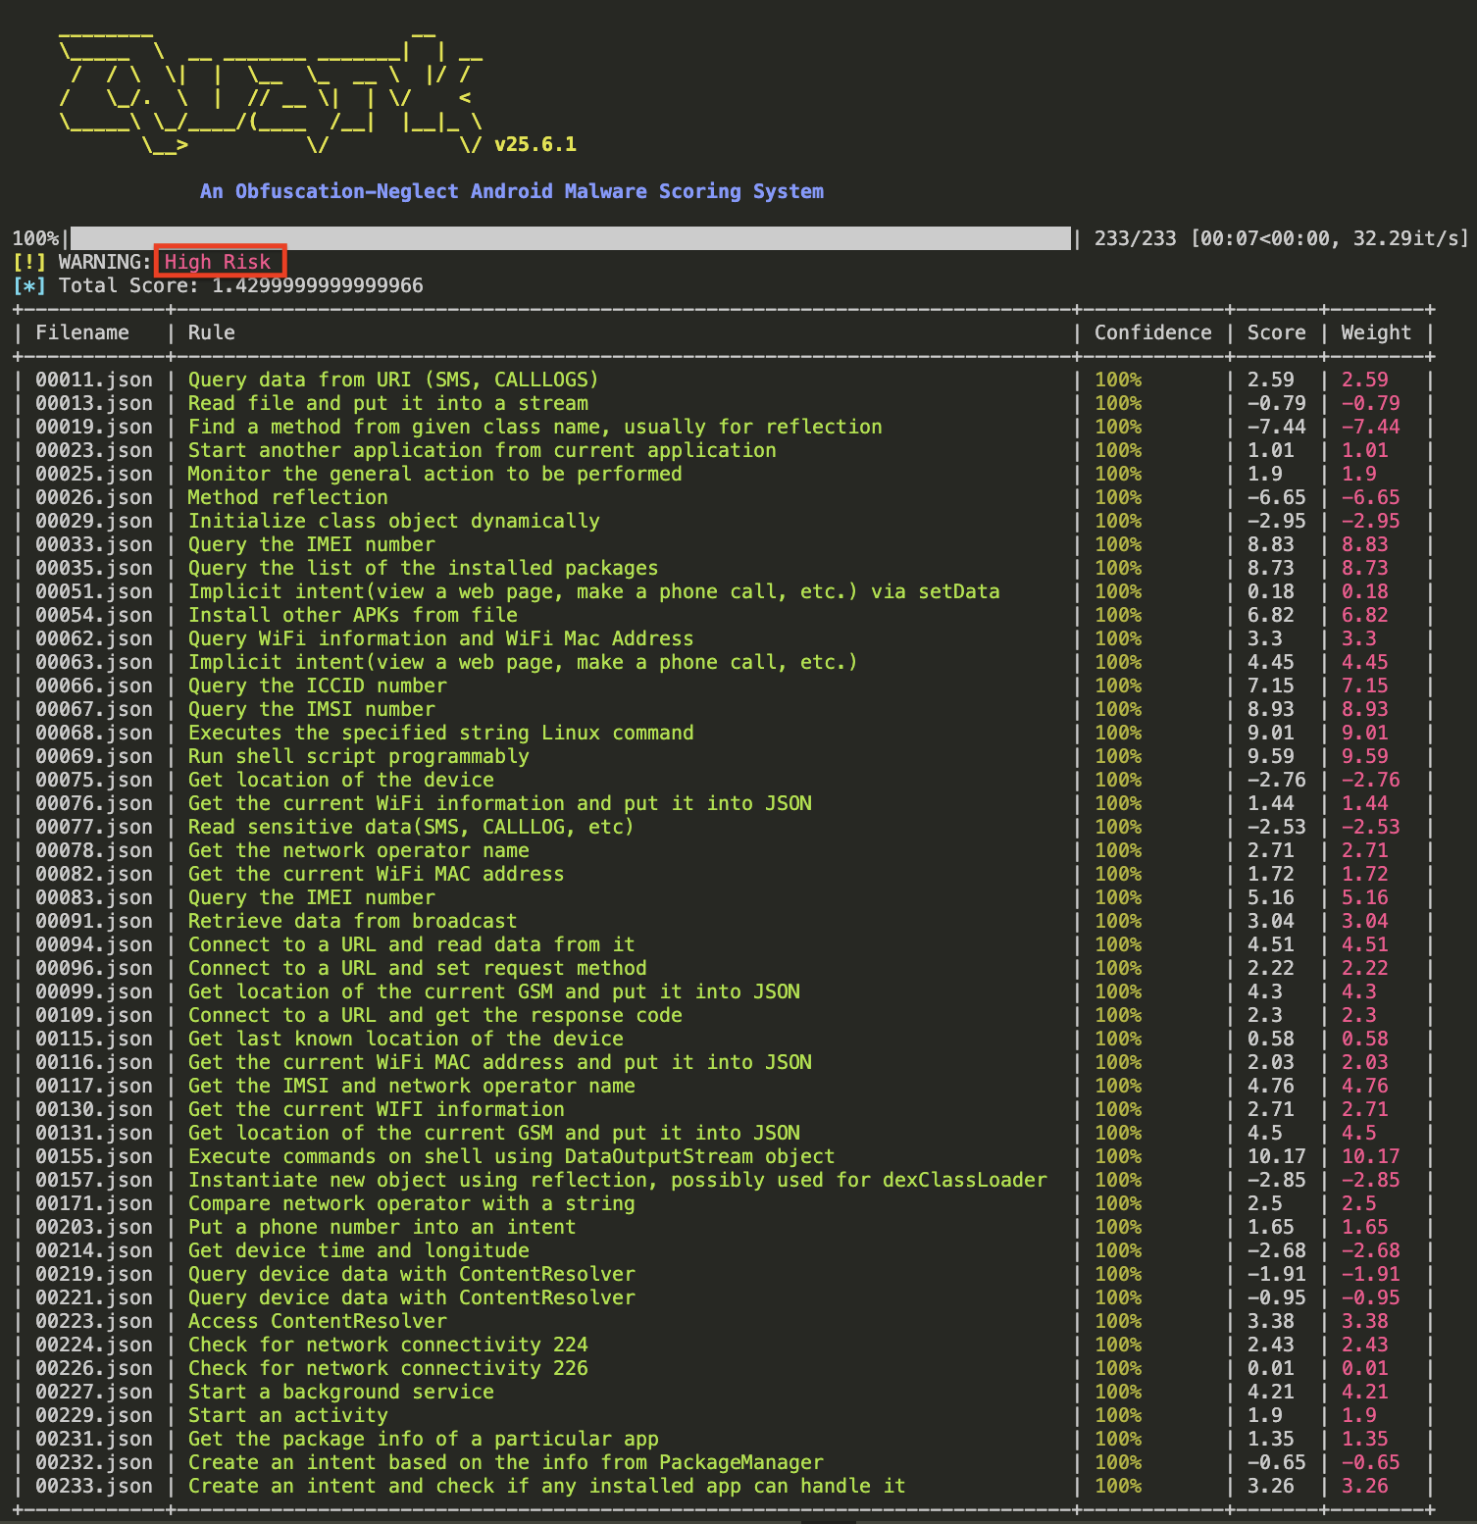Click the Total Score value
This screenshot has width=1477, height=1524.
tap(315, 285)
